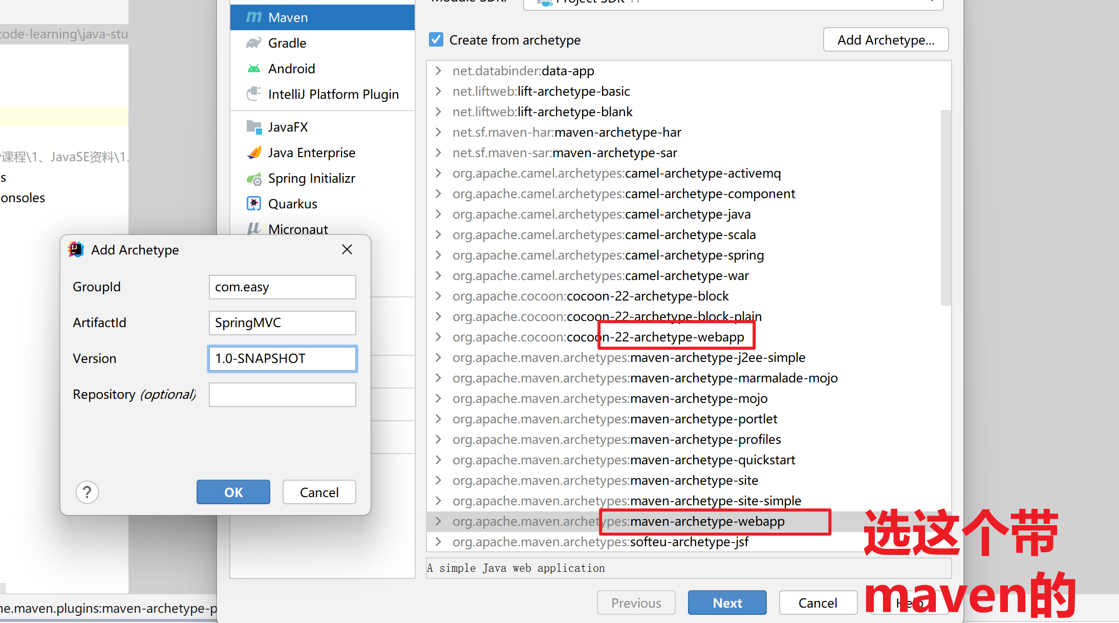Click the Repository optional input field
Viewport: 1119px width, 623px height.
coord(282,395)
